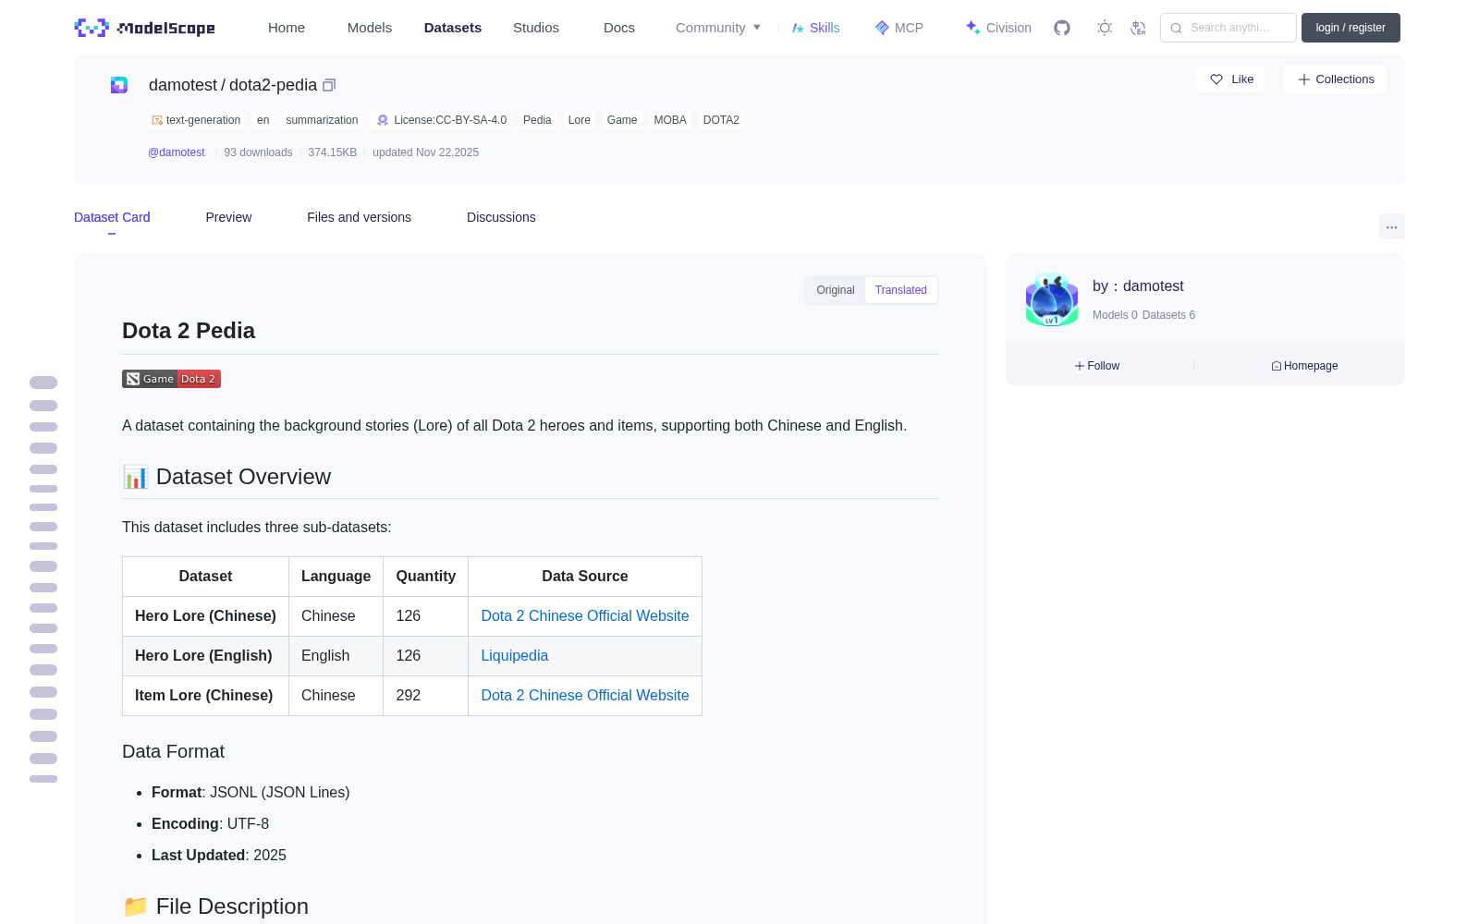Jump using the first outline bar marker
The height and width of the screenshot is (924, 1479).
click(x=43, y=383)
